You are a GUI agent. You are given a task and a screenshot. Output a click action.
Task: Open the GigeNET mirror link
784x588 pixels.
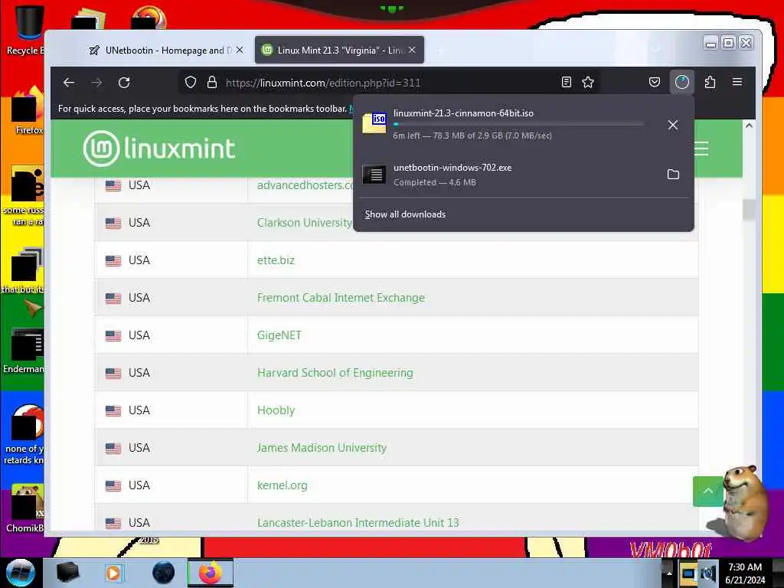pos(279,335)
